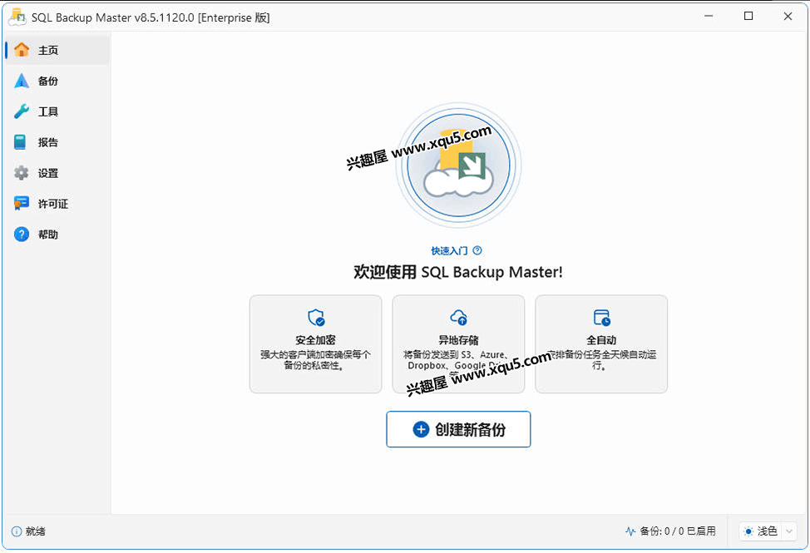This screenshot has height=553, width=810.
Task: Click the info icon beside 就绪 status
Action: click(17, 531)
